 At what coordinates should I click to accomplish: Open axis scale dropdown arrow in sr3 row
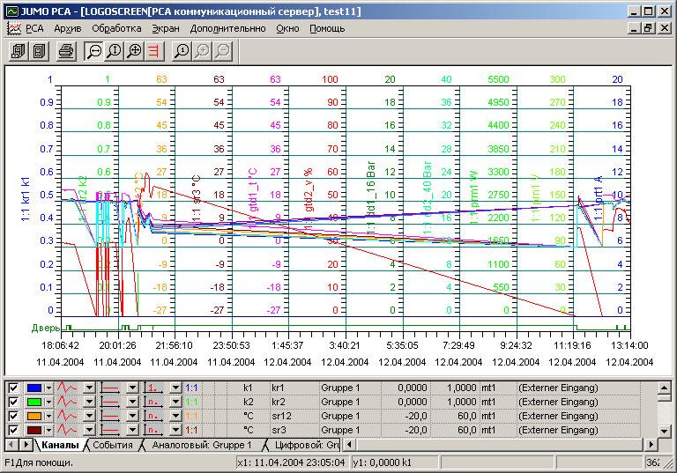point(175,430)
